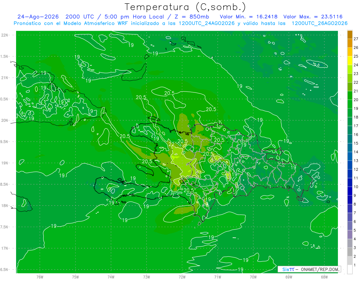Click the "22N" latitude axis label
364x281 pixels.
[4, 35]
